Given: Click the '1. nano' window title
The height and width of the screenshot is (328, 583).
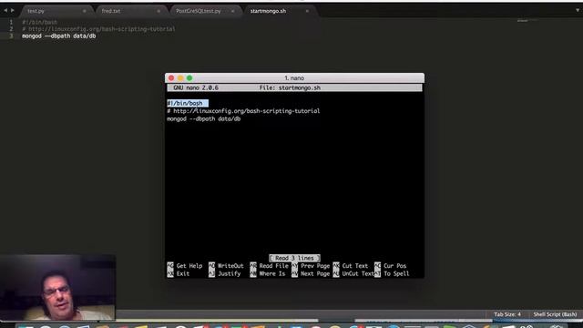Looking at the screenshot, I should tap(294, 78).
